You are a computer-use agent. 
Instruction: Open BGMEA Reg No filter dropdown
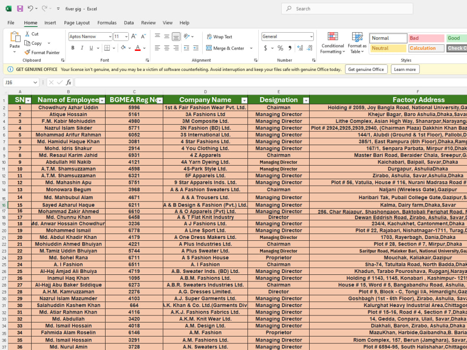[160, 101]
